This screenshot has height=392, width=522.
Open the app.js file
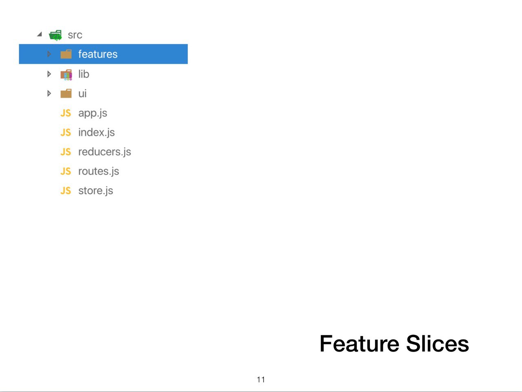coord(93,113)
